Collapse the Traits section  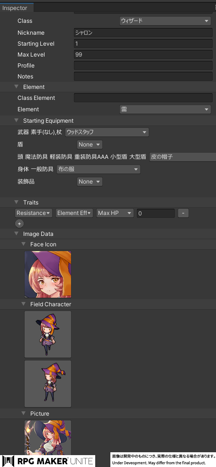pos(16,203)
